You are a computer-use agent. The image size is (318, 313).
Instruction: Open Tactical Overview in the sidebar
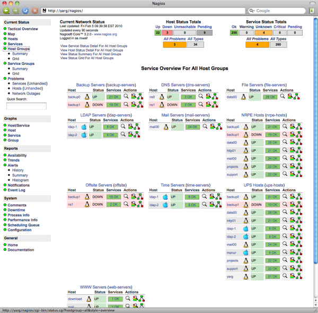(23, 29)
